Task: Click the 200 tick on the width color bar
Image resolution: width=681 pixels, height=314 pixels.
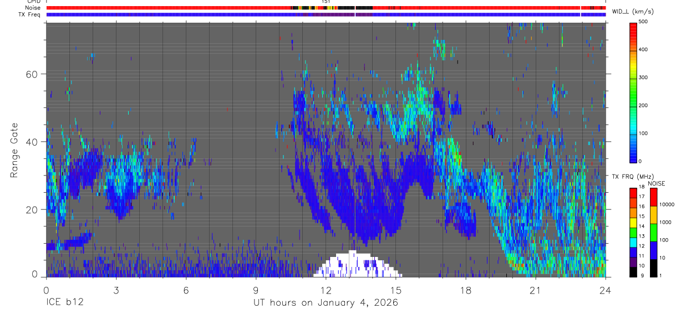Action: click(x=643, y=105)
